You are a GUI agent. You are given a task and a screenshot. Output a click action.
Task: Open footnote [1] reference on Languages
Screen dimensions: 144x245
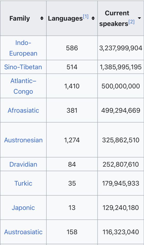pyautogui.click(x=86, y=16)
